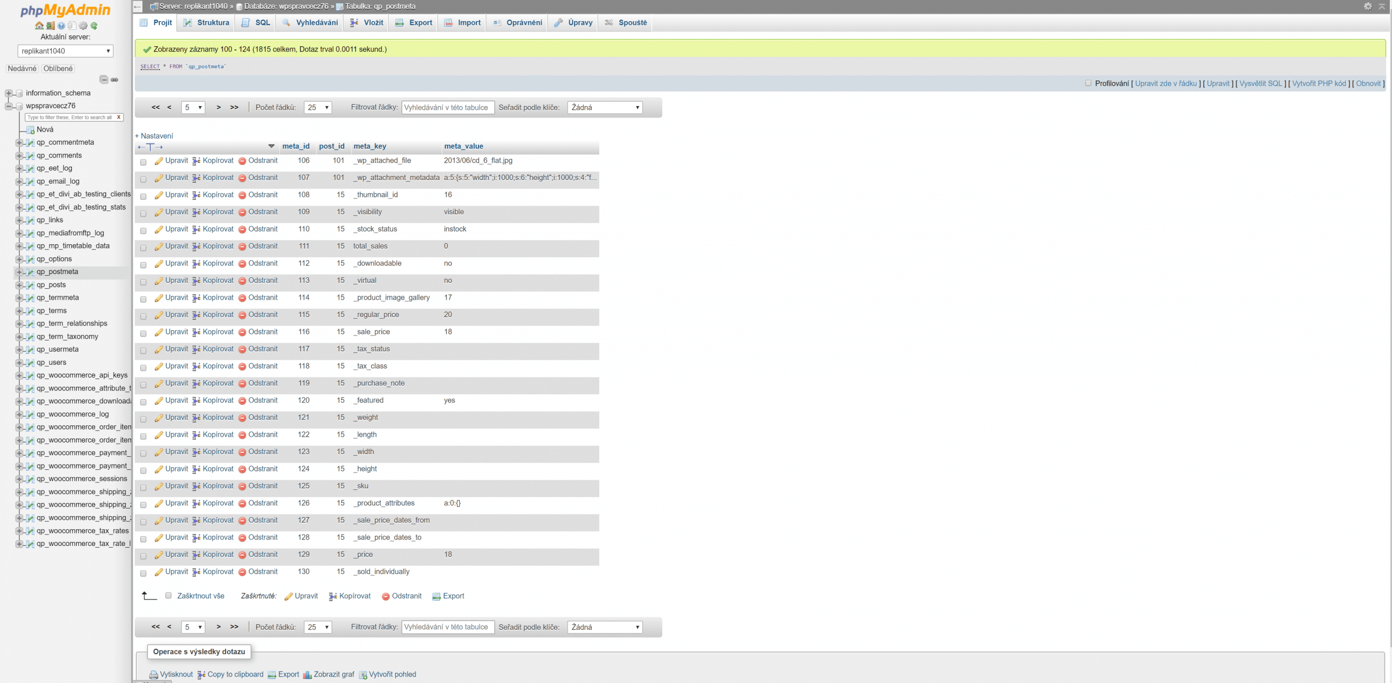Viewport: 1392px width, 683px height.
Task: Check the row for _stock_status
Action: 144,231
